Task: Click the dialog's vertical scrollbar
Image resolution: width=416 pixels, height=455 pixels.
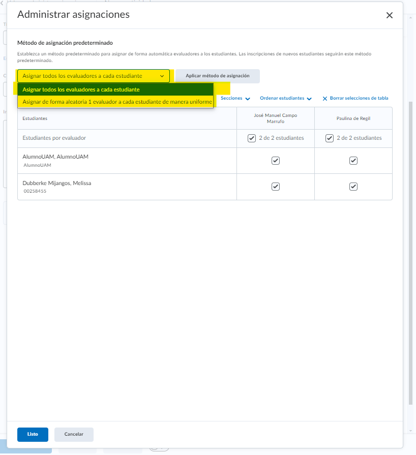Action: (411, 254)
